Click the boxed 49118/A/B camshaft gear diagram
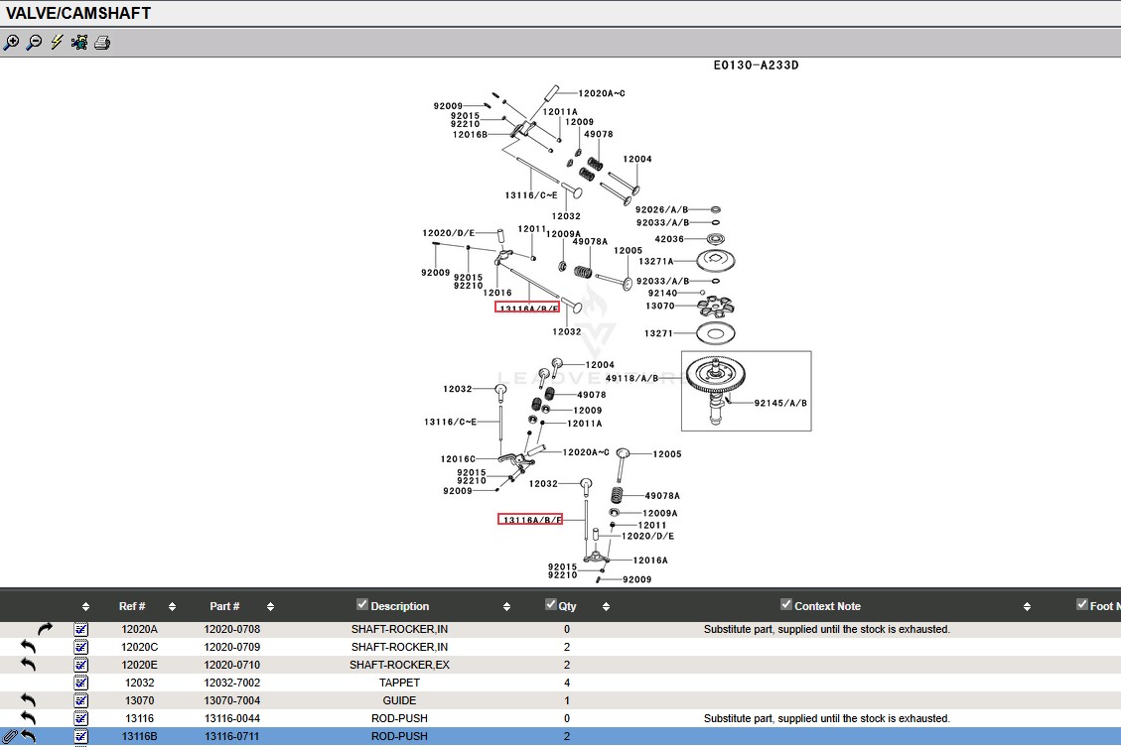 (x=746, y=391)
